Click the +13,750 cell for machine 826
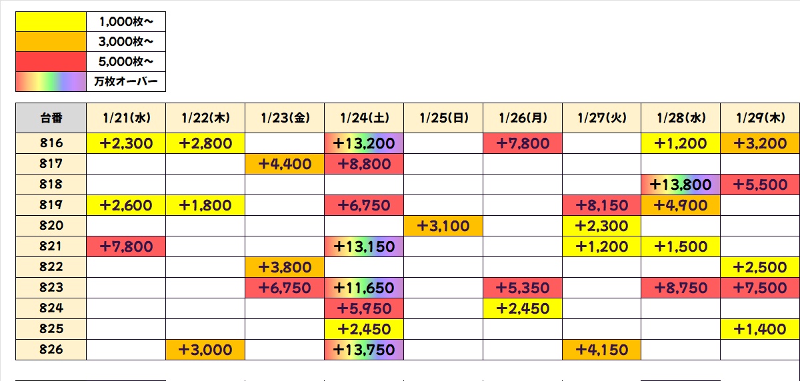 click(x=364, y=350)
